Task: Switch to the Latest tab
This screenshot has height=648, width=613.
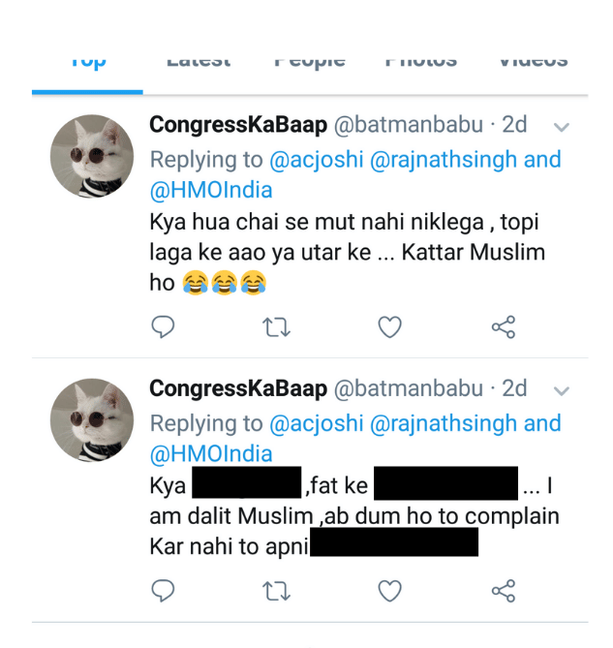Action: (x=199, y=62)
